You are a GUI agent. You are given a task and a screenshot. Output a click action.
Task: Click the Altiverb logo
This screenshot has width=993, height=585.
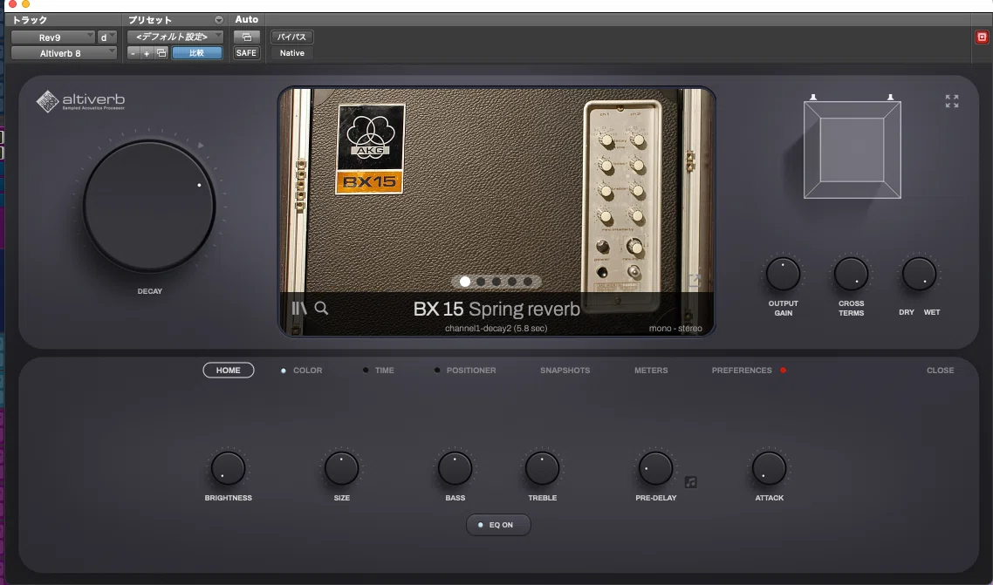[80, 100]
